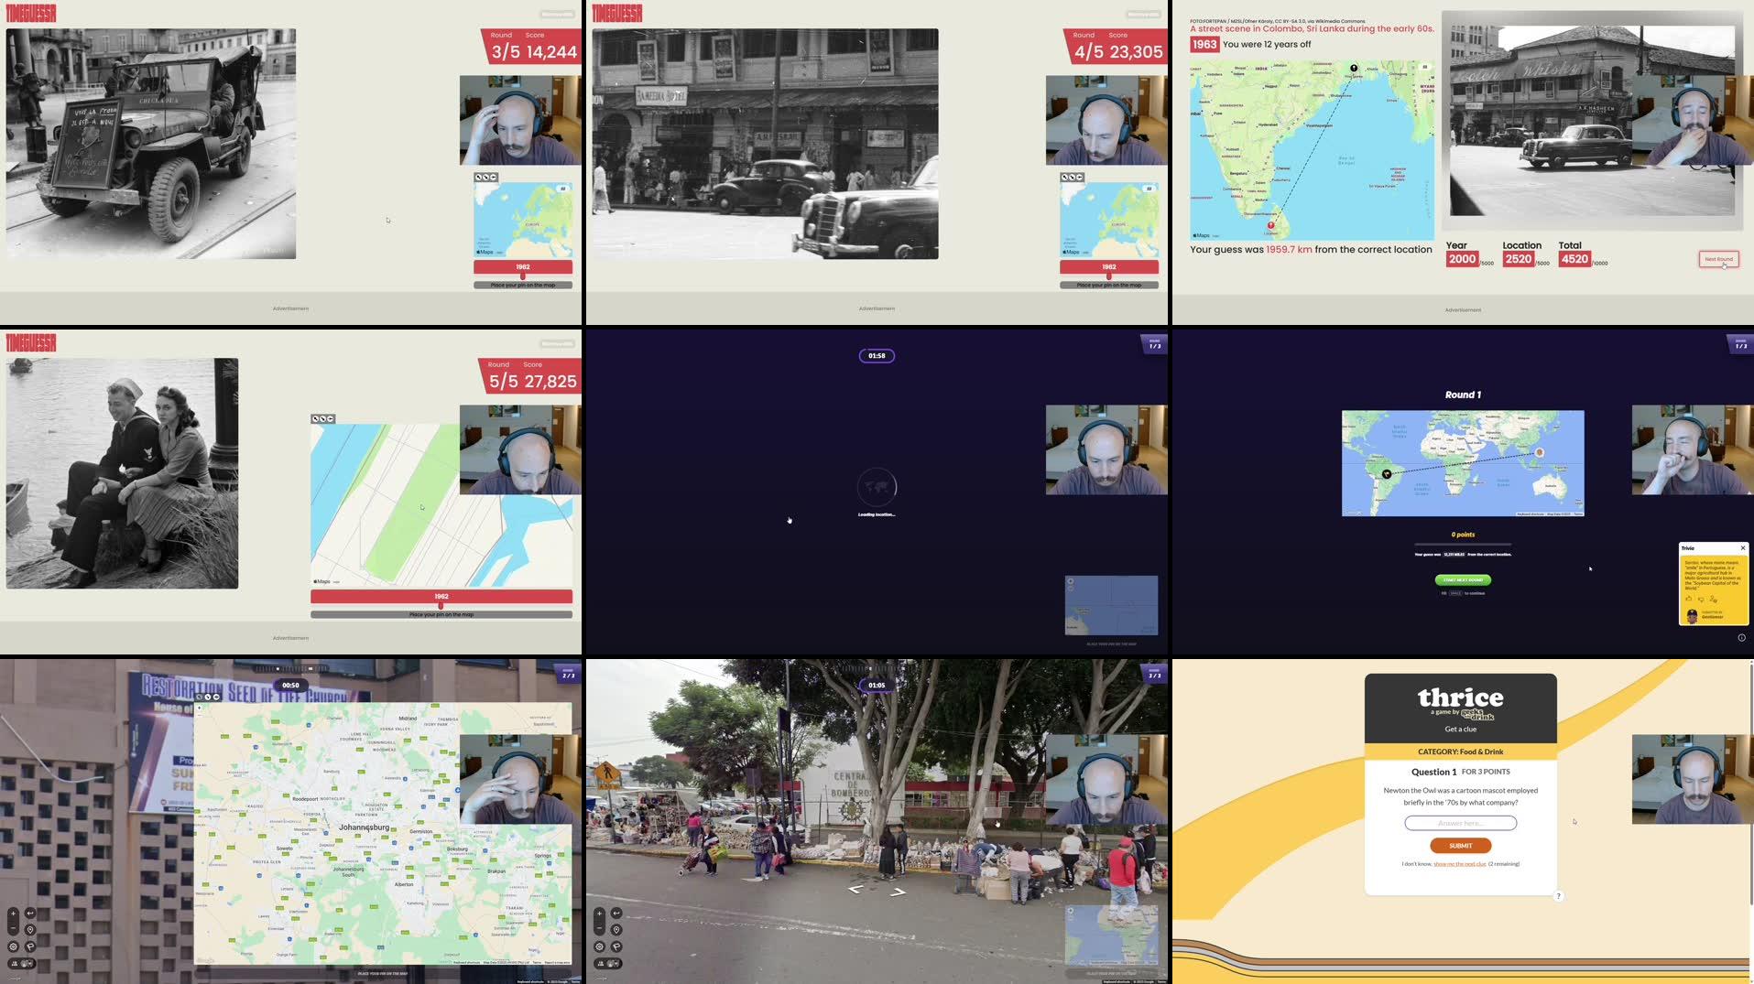The height and width of the screenshot is (984, 1754).
Task: Click the TimeGuessr logo in the jeep round panel
Action: [30, 14]
